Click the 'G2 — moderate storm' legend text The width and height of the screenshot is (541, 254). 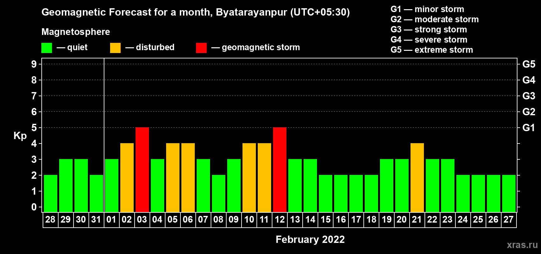click(x=434, y=19)
